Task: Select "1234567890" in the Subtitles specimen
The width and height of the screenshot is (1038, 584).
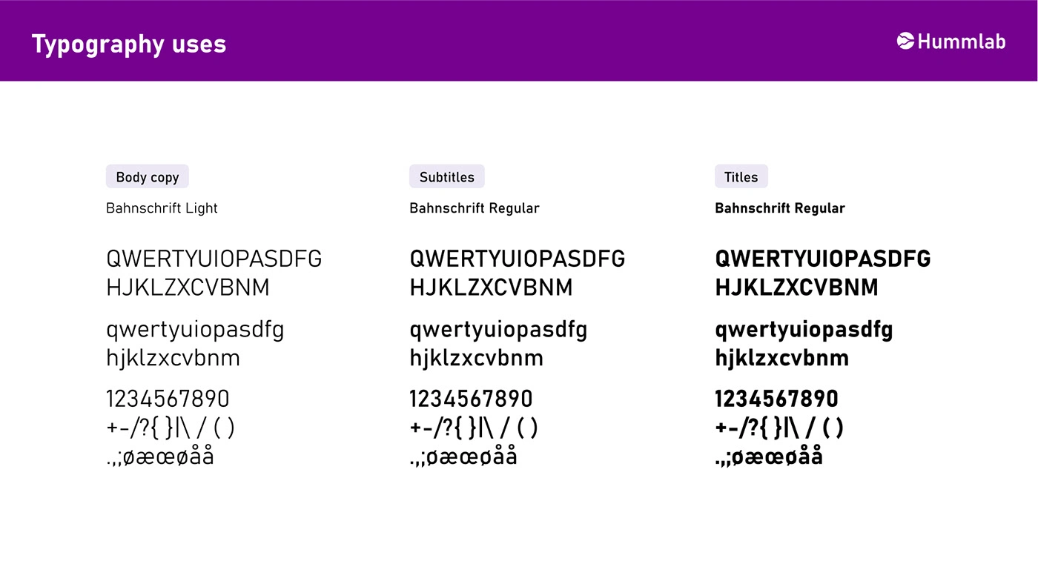Action: [x=472, y=399]
